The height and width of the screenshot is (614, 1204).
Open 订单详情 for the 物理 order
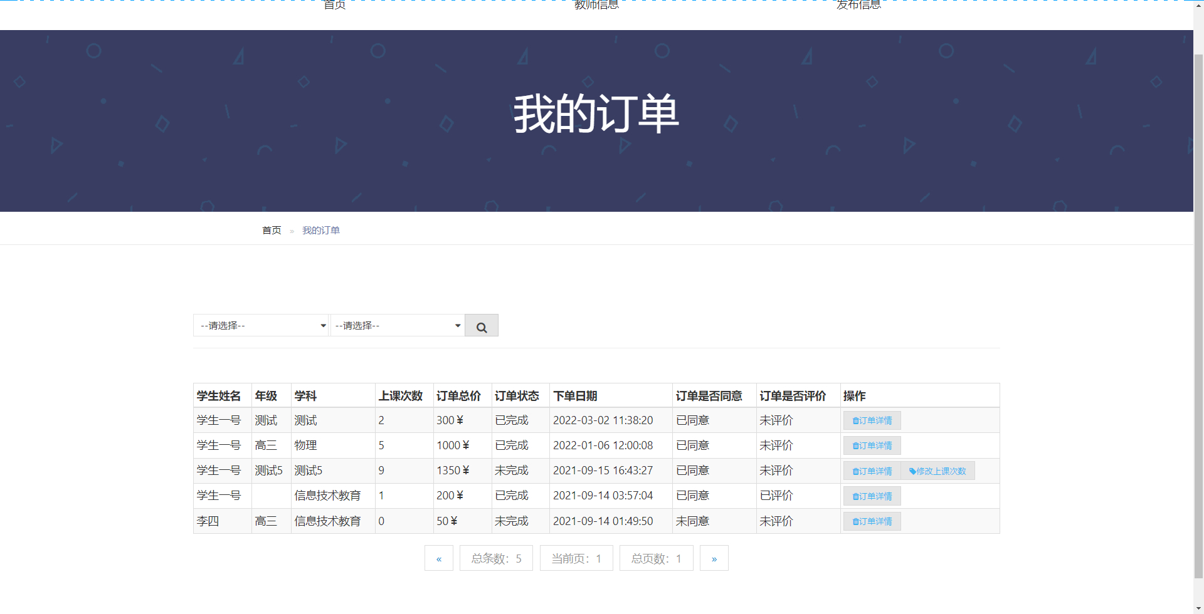(x=871, y=445)
